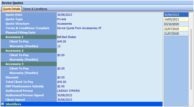Click the empty Accessory 3 value field
Image resolution: width=194 pixels, height=107 pixels.
pos(110,64)
